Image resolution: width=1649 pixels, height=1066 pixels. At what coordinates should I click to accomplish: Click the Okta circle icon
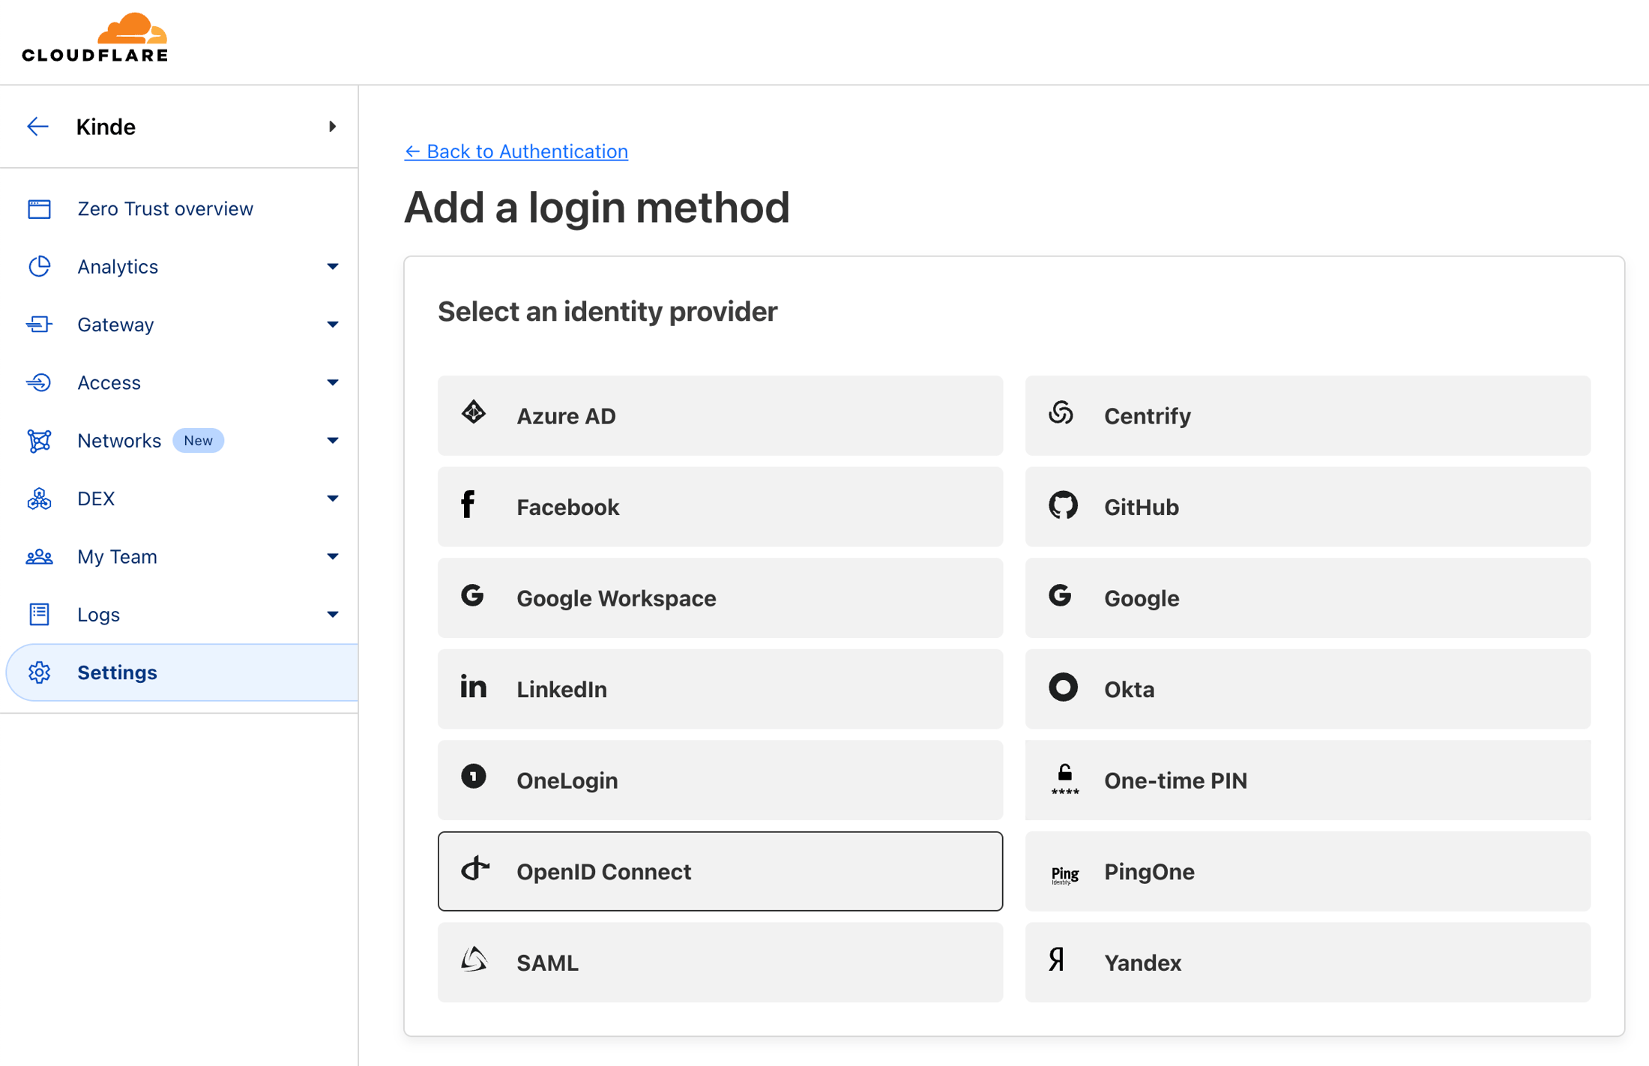(x=1063, y=687)
